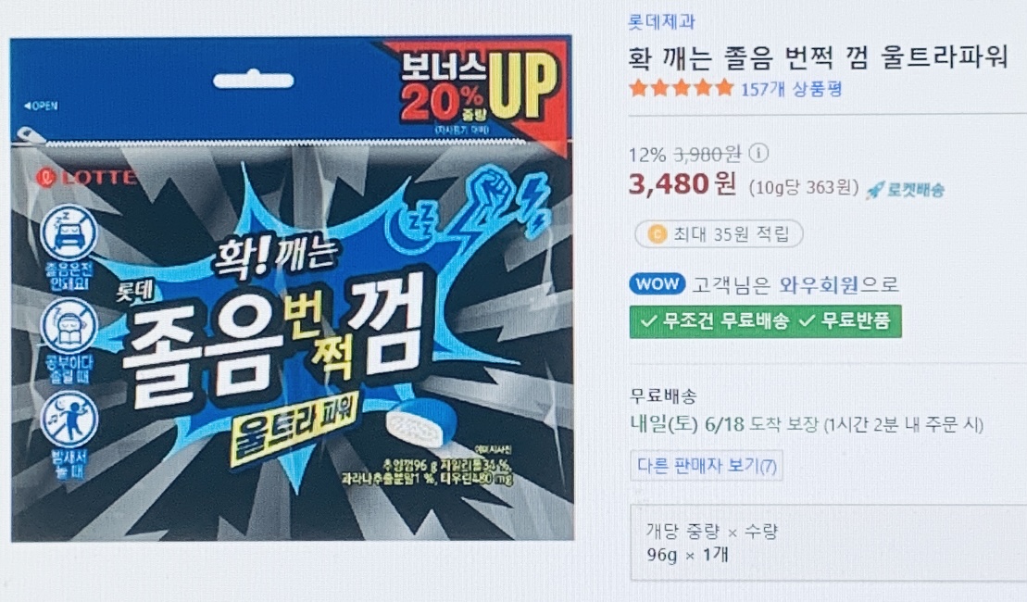Open the 롯데제과 brand link

(x=661, y=21)
